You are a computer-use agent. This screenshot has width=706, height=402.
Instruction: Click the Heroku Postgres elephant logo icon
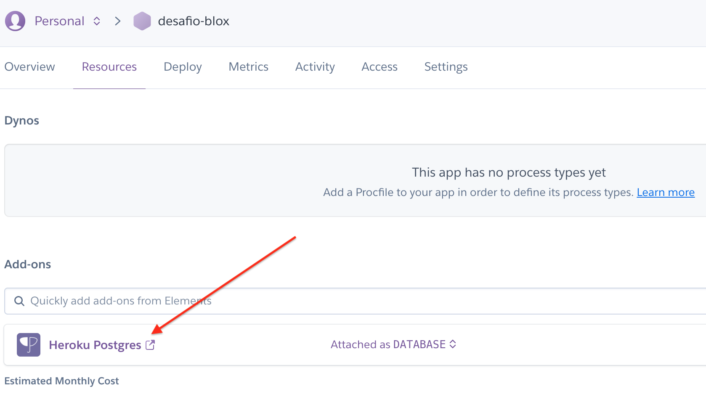tap(29, 345)
